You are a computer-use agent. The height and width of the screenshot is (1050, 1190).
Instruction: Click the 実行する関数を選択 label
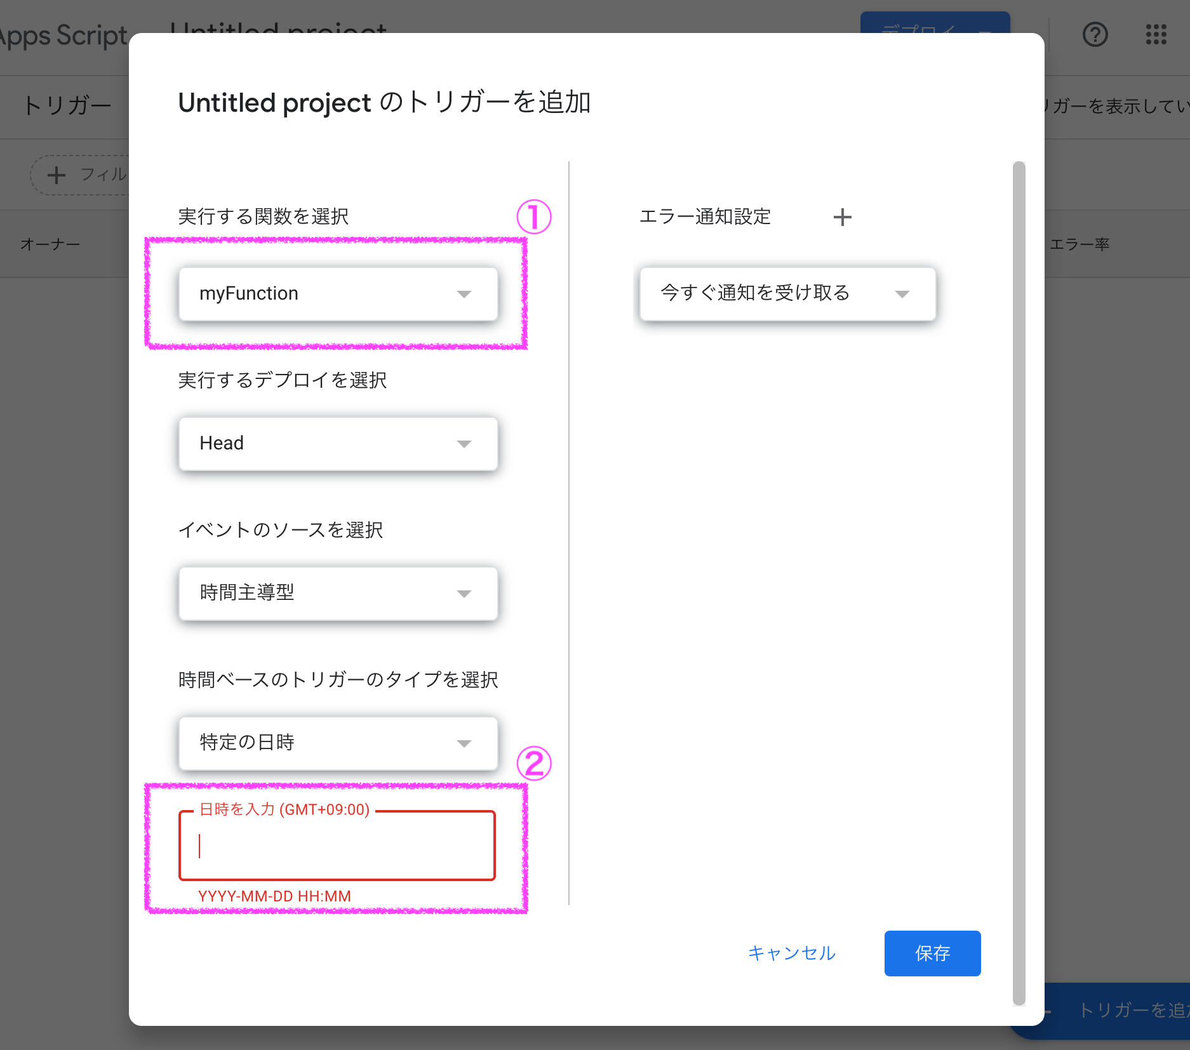[263, 216]
